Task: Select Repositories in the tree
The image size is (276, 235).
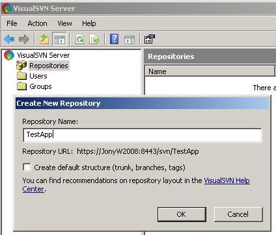Action: tap(49, 66)
